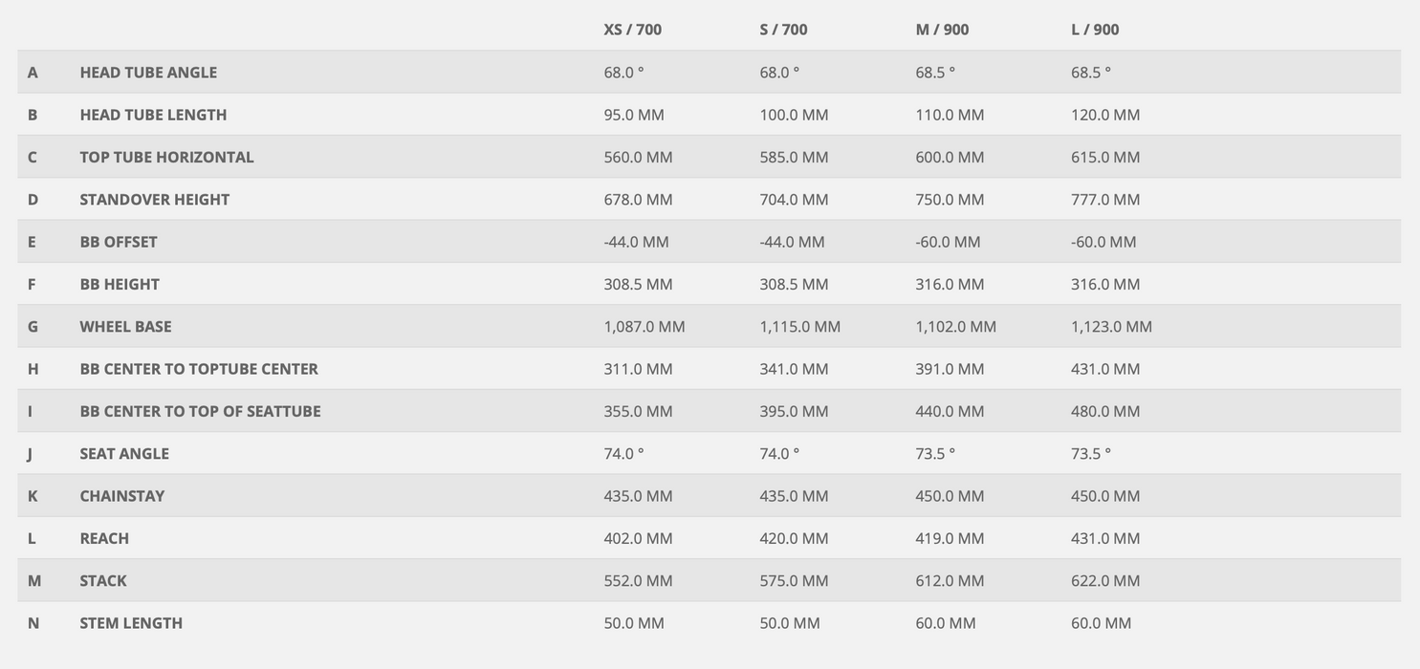Select the XS / 700 column header

(632, 30)
